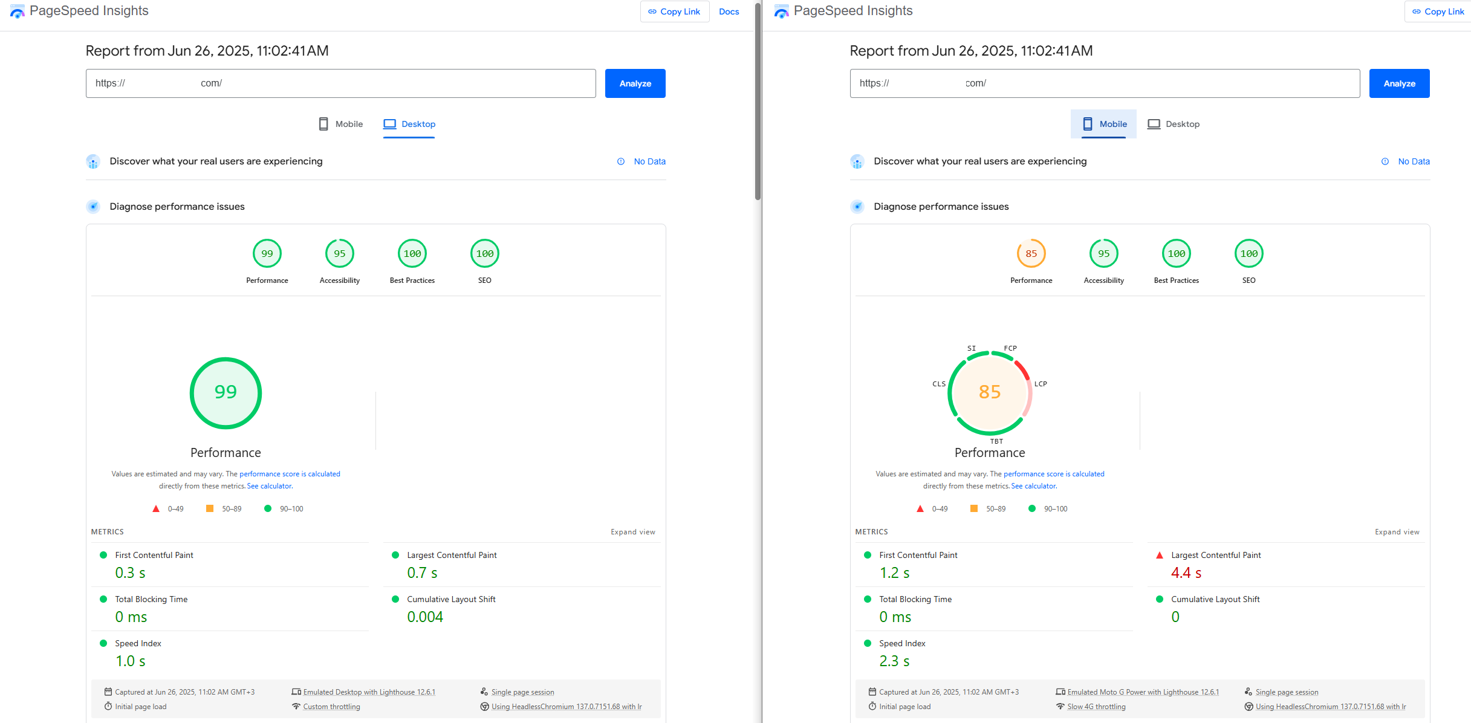Click the large 85 performance circle
1471x723 pixels.
point(990,393)
